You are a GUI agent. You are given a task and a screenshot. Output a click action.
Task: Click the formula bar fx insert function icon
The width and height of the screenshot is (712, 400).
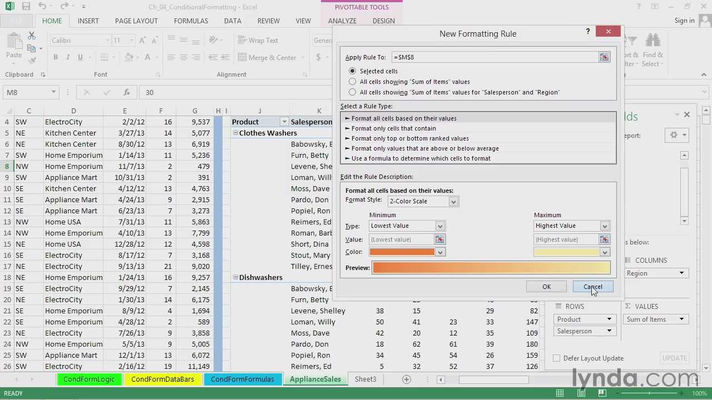(x=126, y=92)
